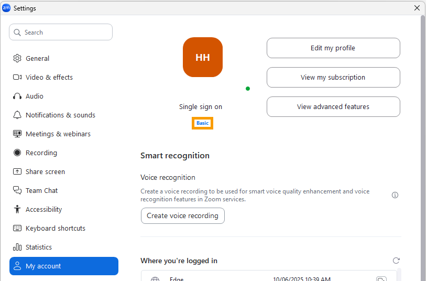The image size is (427, 281).
Task: Click the vertical scrollbar of settings
Action: (423, 147)
